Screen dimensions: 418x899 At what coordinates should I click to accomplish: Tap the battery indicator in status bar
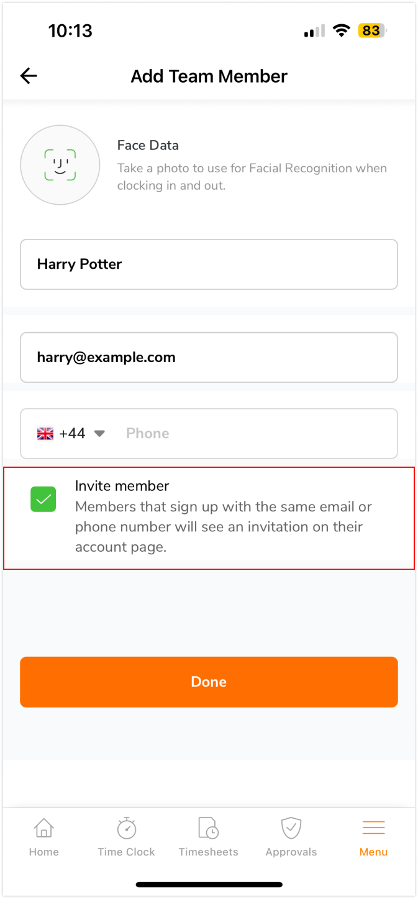pyautogui.click(x=372, y=30)
